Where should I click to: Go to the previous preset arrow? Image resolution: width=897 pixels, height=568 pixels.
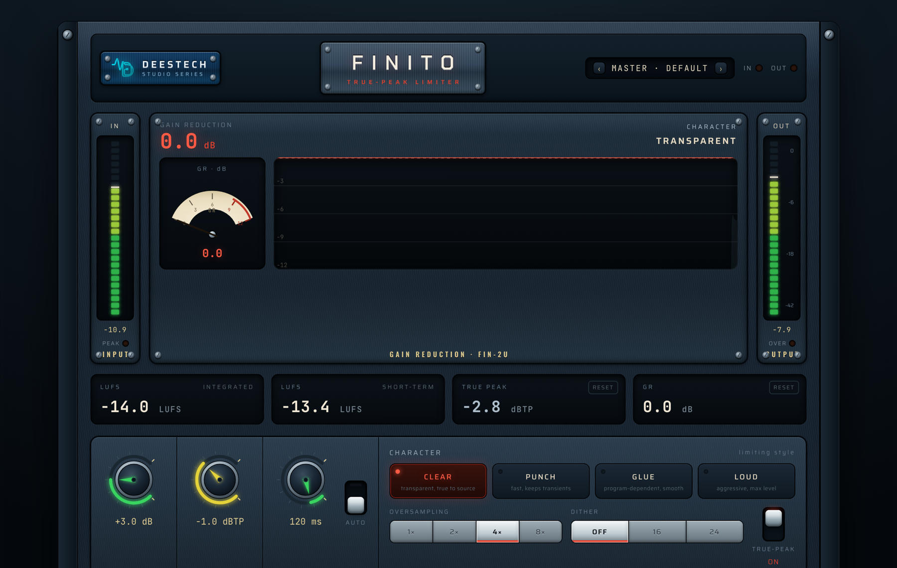click(x=599, y=68)
